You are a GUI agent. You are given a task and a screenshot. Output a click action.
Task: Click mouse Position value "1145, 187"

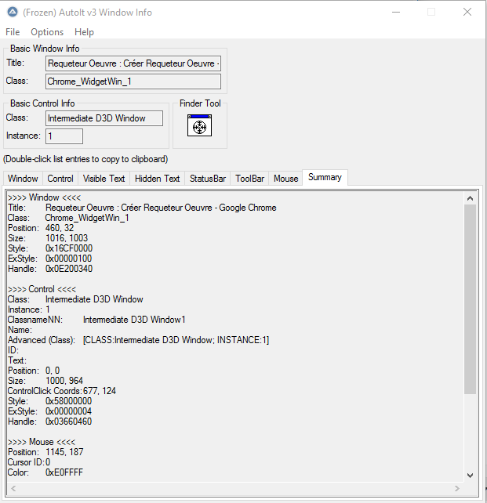tap(64, 452)
